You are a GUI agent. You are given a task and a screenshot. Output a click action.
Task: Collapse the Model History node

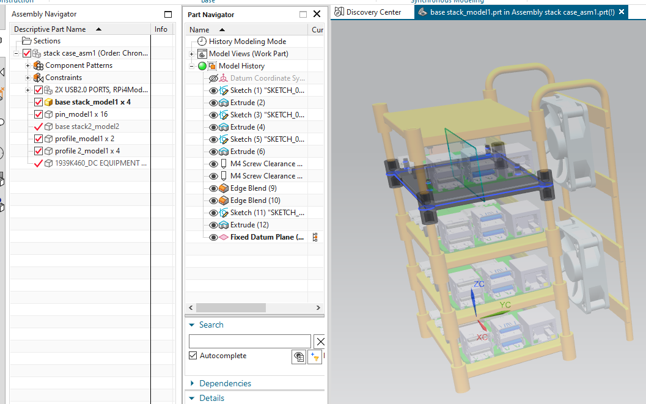click(x=191, y=66)
